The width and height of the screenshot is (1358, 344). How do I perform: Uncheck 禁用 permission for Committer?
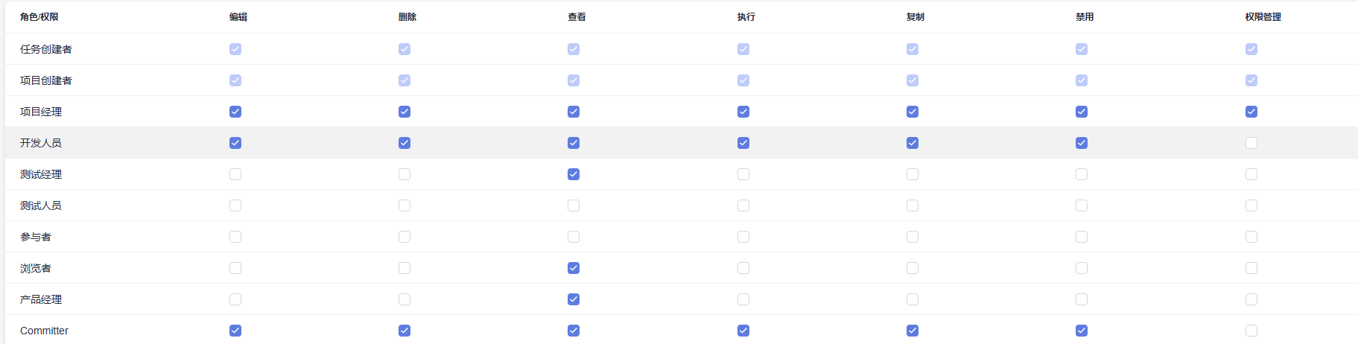(x=1082, y=331)
